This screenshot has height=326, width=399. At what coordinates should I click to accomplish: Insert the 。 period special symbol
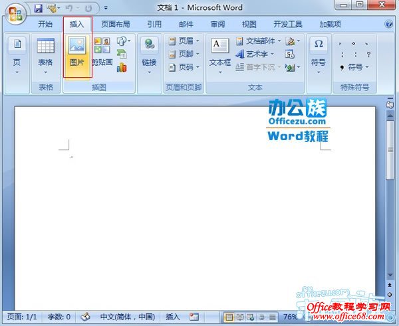pyautogui.click(x=354, y=44)
